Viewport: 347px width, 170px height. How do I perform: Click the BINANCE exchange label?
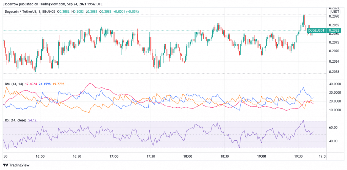point(48,11)
